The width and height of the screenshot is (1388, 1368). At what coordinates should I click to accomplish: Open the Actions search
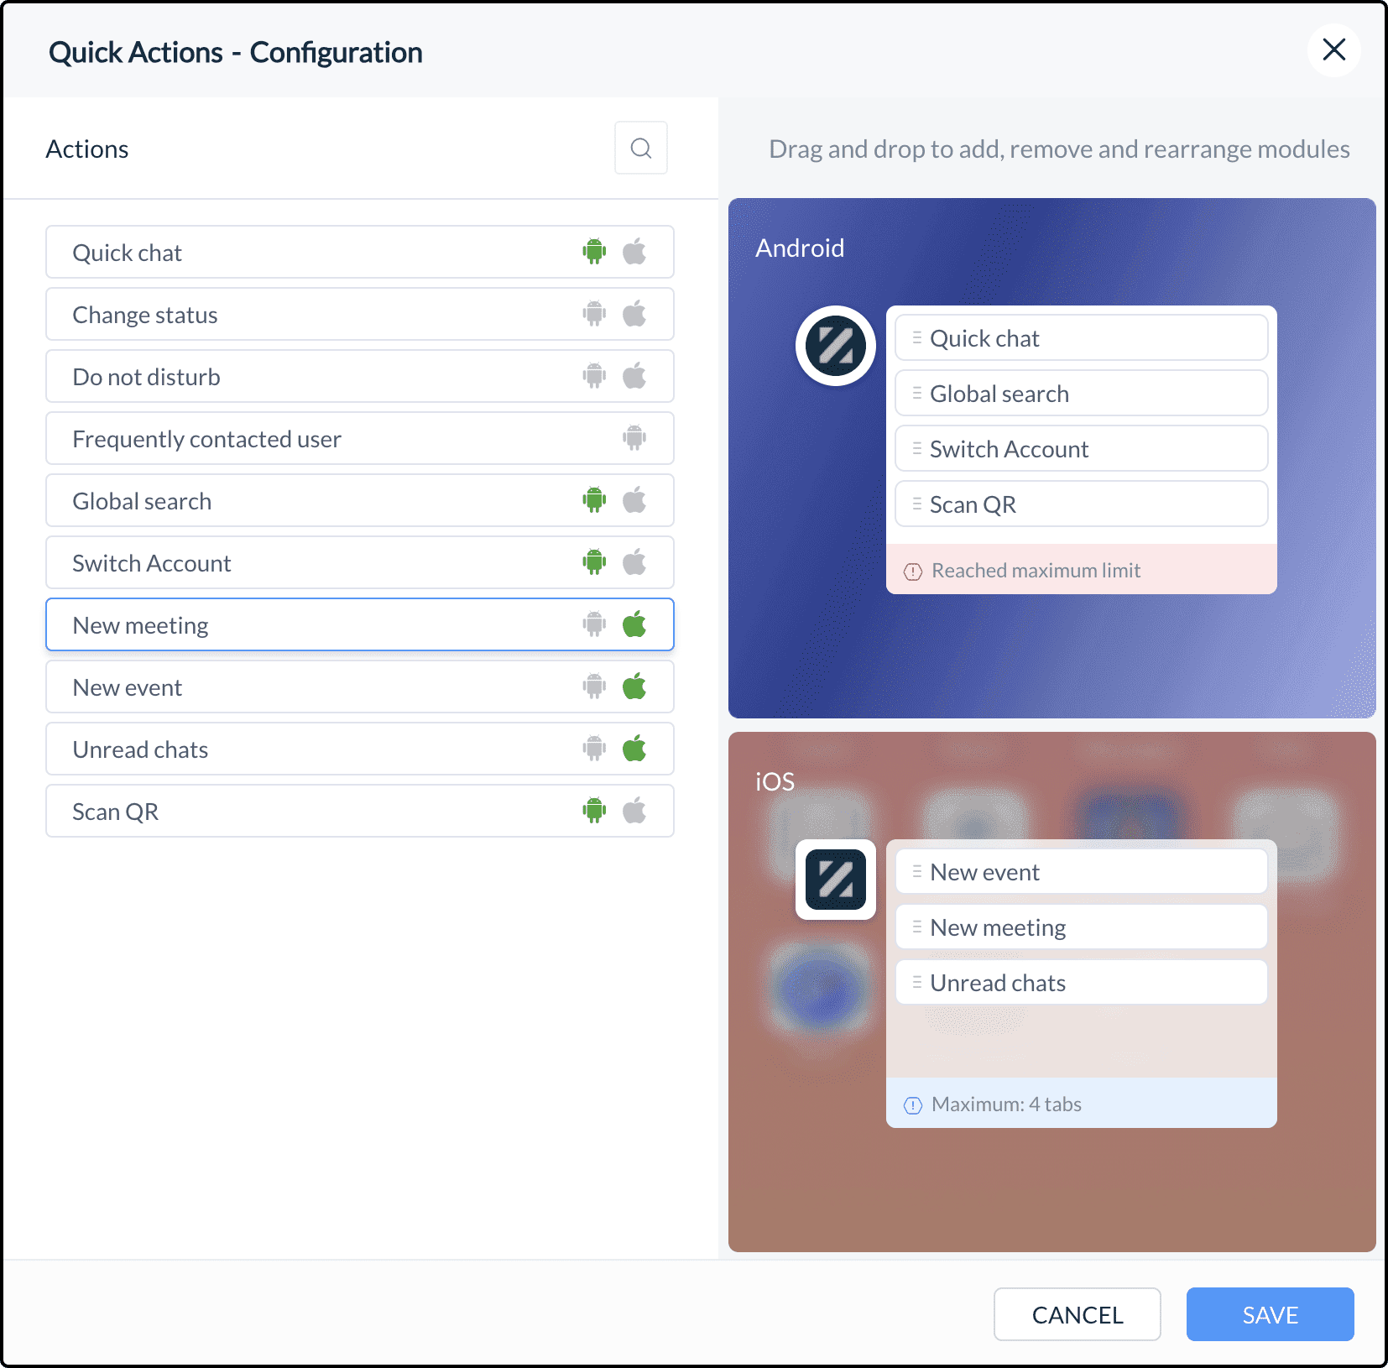(641, 149)
